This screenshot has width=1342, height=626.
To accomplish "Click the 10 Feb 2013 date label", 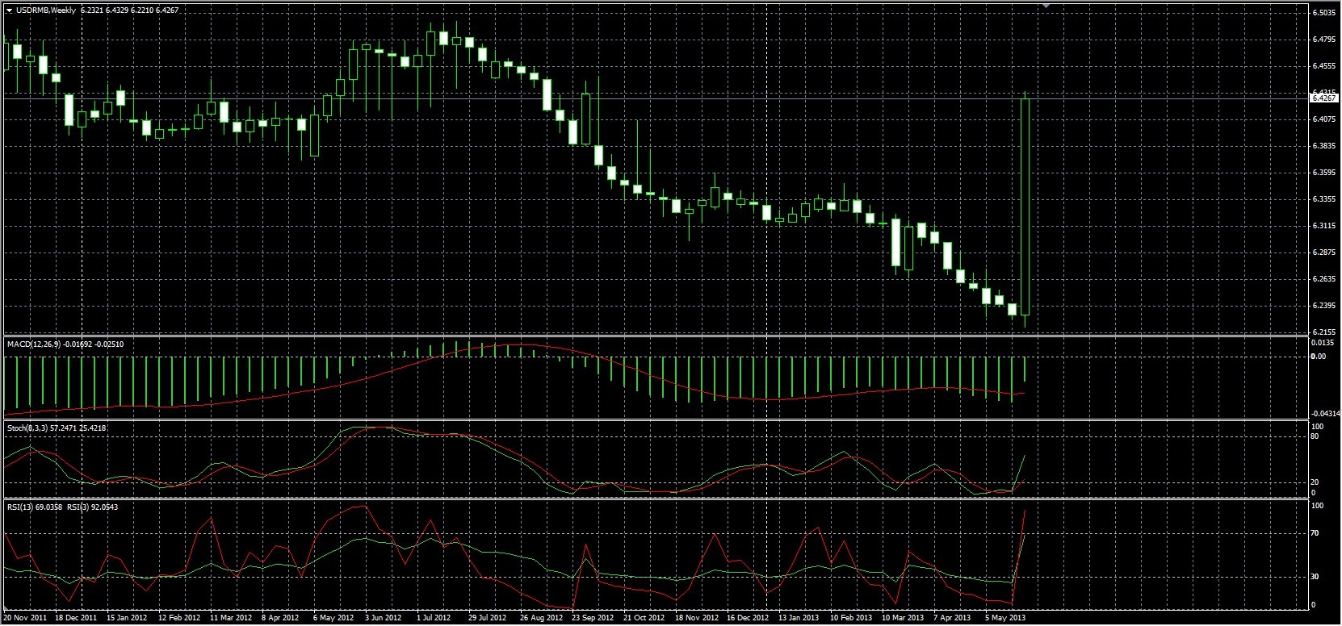I will click(x=850, y=618).
